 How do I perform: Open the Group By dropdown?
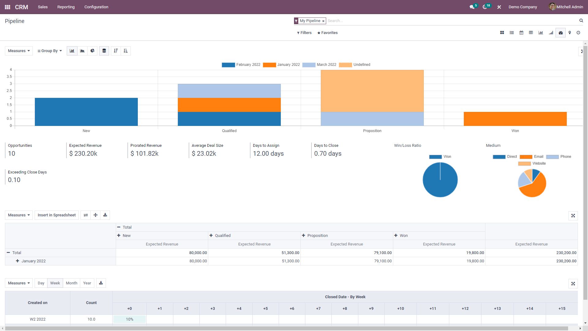[50, 51]
